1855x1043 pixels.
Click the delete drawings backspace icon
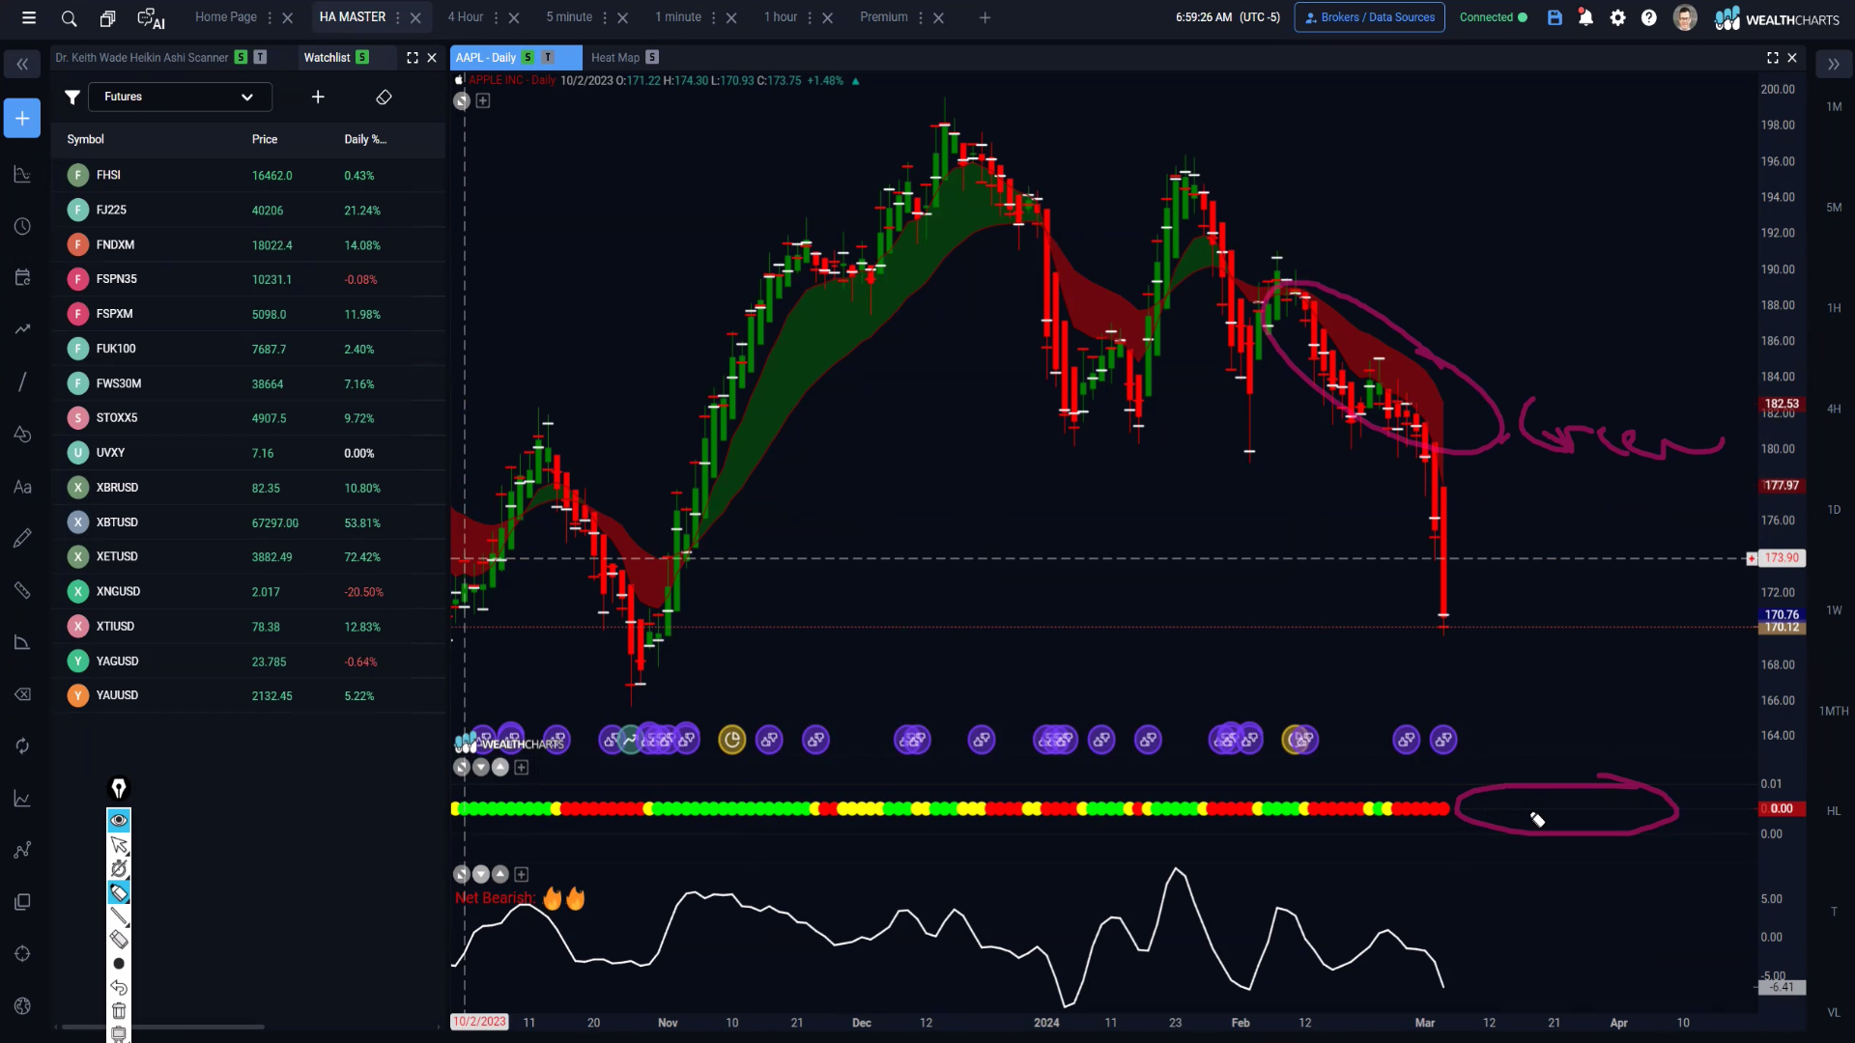(22, 694)
